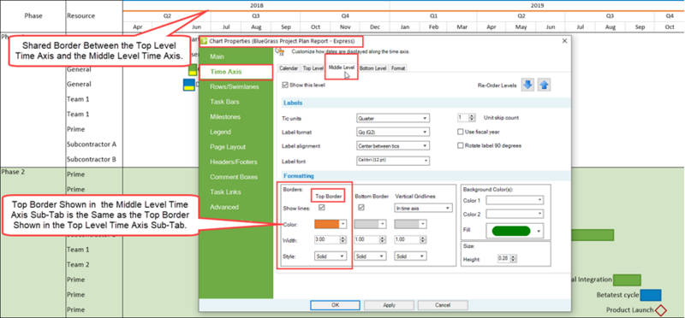Move level up with blue up arrow
The image size is (685, 318).
coord(544,85)
